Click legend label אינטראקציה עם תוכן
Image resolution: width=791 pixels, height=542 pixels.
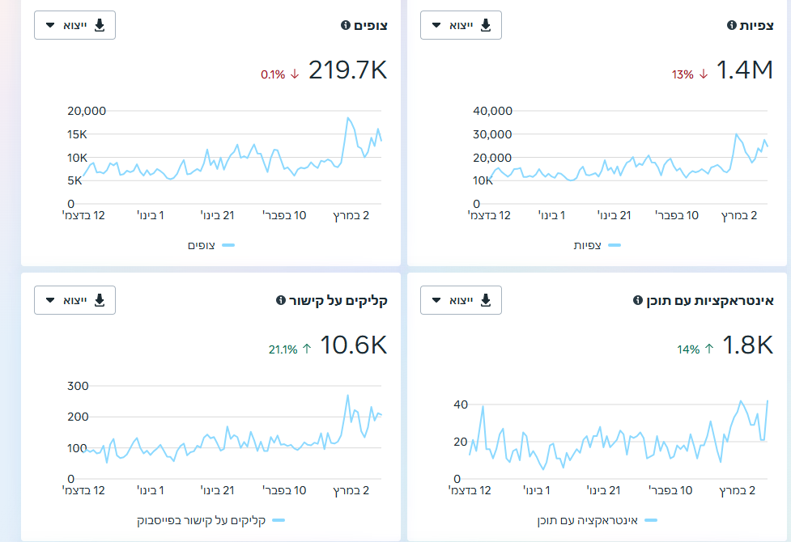pos(588,520)
